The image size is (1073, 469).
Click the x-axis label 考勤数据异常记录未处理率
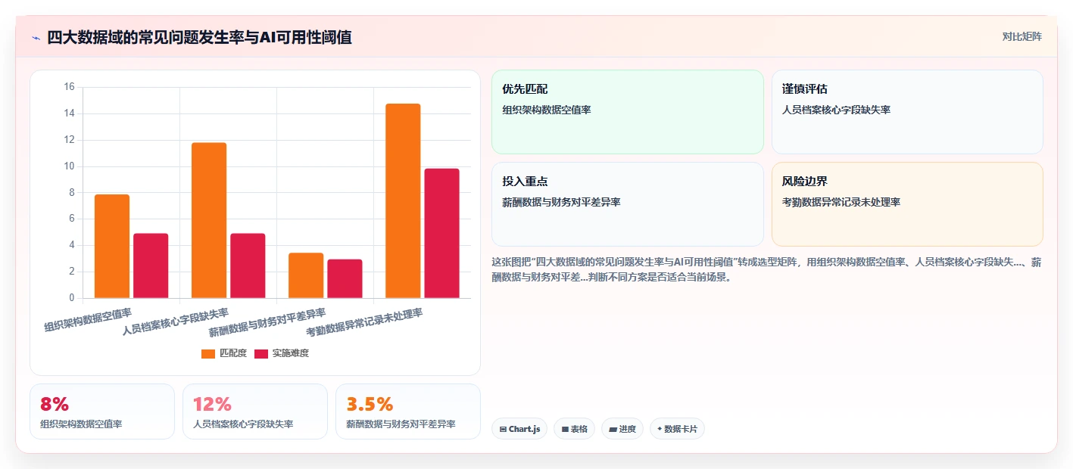point(363,321)
